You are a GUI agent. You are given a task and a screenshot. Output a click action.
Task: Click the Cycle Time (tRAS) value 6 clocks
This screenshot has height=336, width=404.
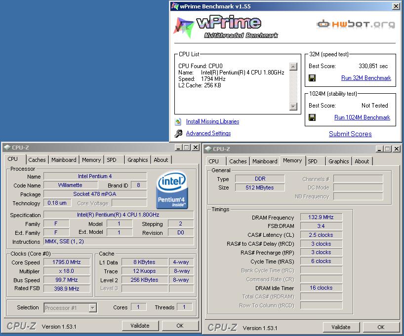[321, 261]
